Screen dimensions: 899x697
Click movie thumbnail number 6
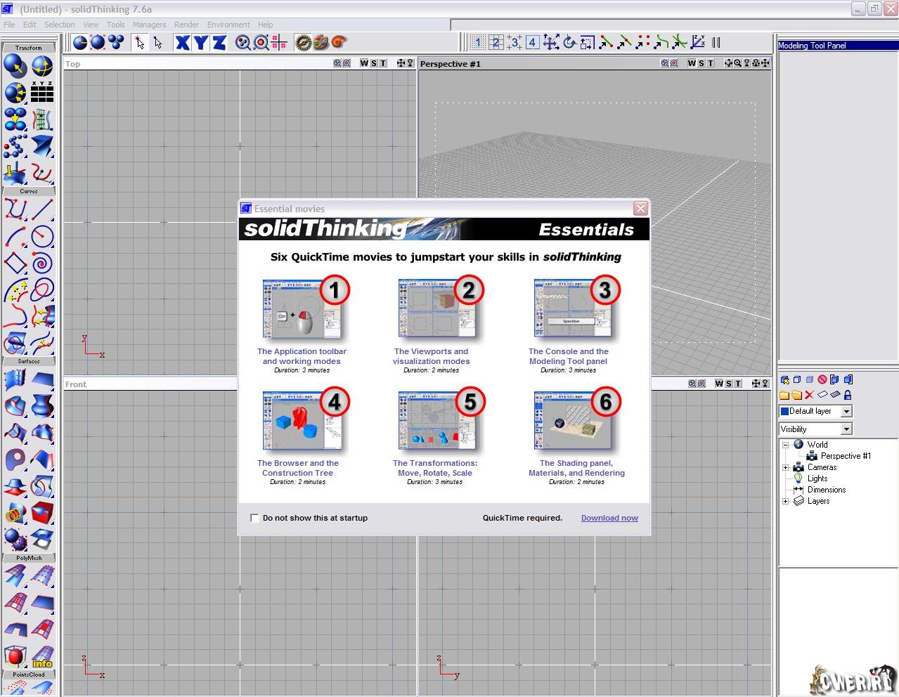(x=573, y=422)
